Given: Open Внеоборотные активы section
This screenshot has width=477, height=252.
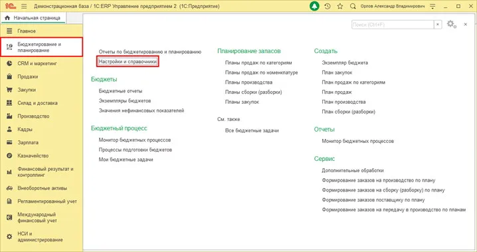Looking at the screenshot, I should coord(41,188).
